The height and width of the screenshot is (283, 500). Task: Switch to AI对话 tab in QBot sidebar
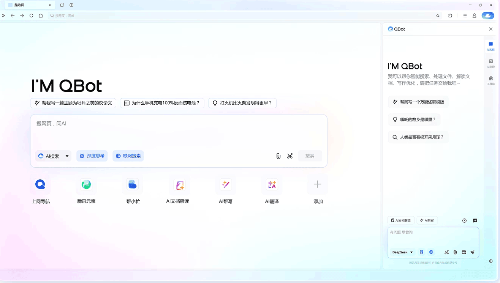[491, 46]
